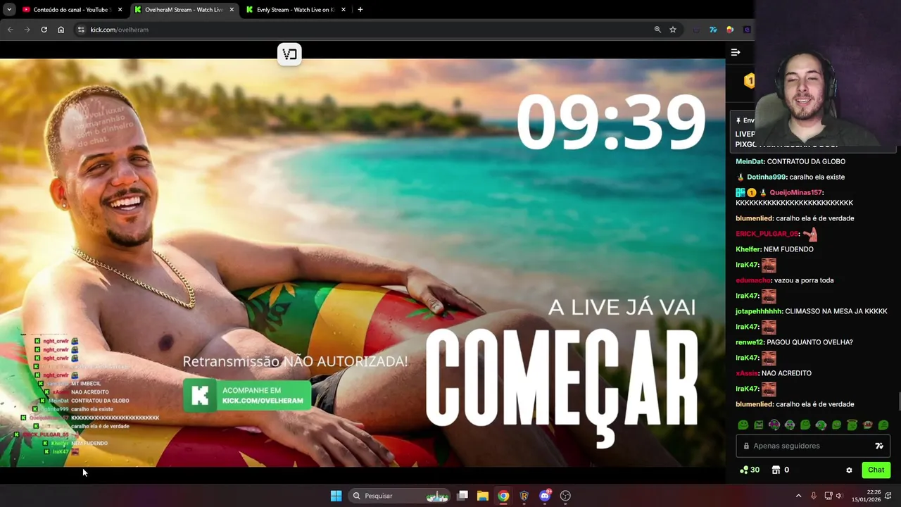The width and height of the screenshot is (901, 507).
Task: Open the shield R app from the taskbar
Action: pyautogui.click(x=524, y=496)
